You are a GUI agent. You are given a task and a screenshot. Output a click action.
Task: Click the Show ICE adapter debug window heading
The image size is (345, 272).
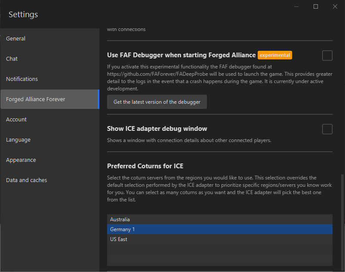click(157, 129)
